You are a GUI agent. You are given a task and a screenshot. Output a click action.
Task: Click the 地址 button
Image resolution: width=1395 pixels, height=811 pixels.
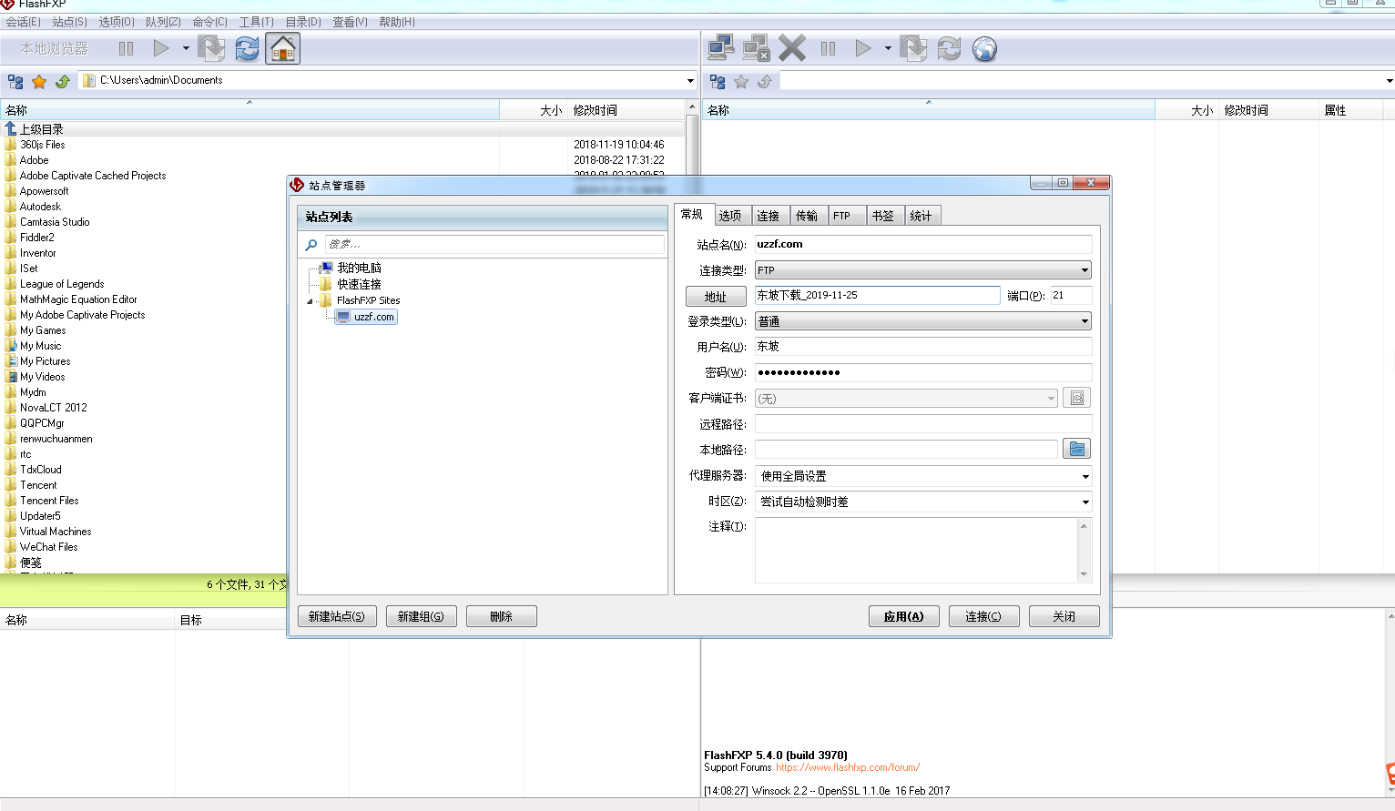[716, 297]
